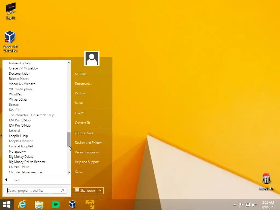
Task: Open Release Notes entry
Action: point(19,78)
